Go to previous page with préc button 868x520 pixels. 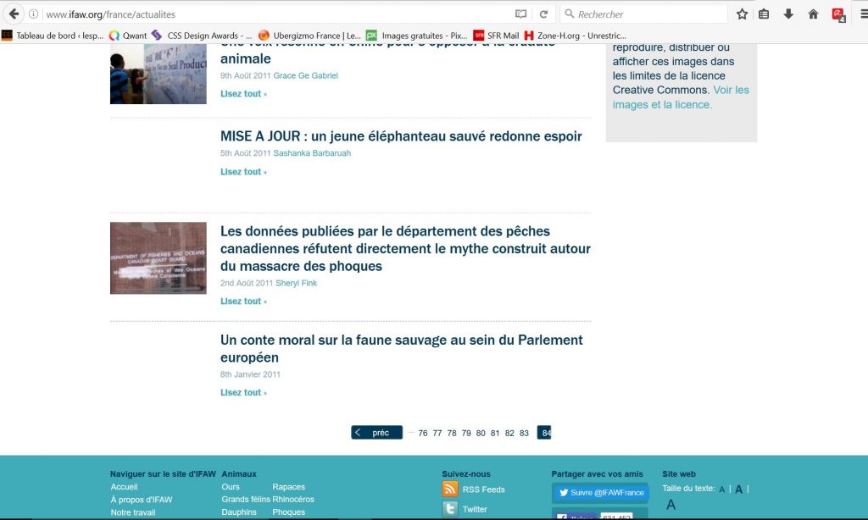pos(376,433)
